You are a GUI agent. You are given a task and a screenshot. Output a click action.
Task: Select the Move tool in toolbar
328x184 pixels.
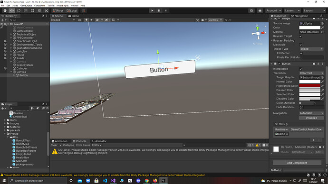point(12,10)
